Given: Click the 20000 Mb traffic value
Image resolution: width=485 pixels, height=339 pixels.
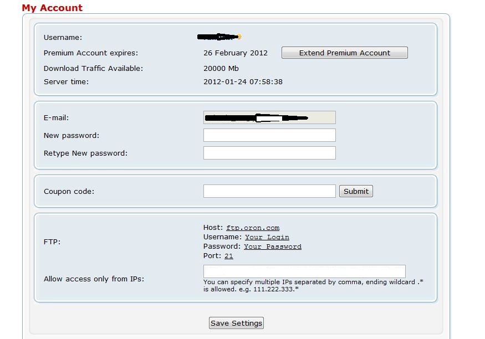Looking at the screenshot, I should (x=221, y=68).
